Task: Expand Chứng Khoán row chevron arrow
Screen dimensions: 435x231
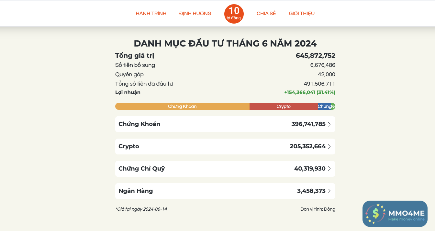Action: [x=329, y=124]
